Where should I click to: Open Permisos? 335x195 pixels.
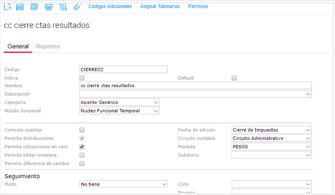click(x=198, y=6)
